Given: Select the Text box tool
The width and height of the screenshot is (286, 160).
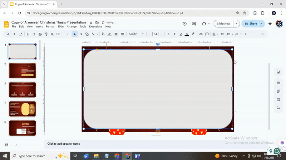Looking at the screenshot, I should pos(80,34).
